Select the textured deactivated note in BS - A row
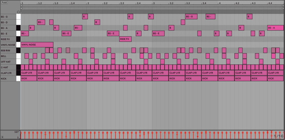The width and height of the screenshot is (285, 140). (146, 28)
